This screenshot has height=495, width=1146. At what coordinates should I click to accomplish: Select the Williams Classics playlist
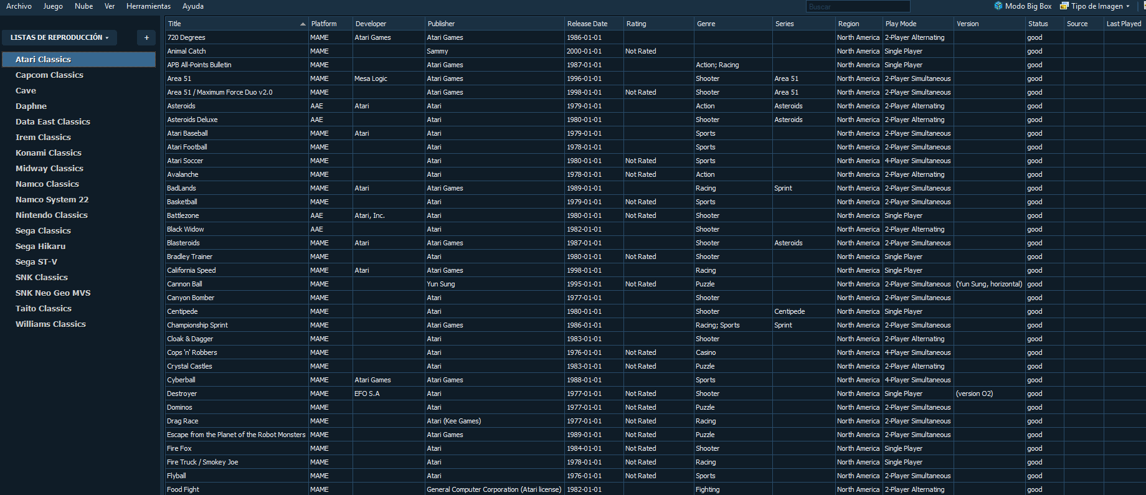click(x=50, y=324)
